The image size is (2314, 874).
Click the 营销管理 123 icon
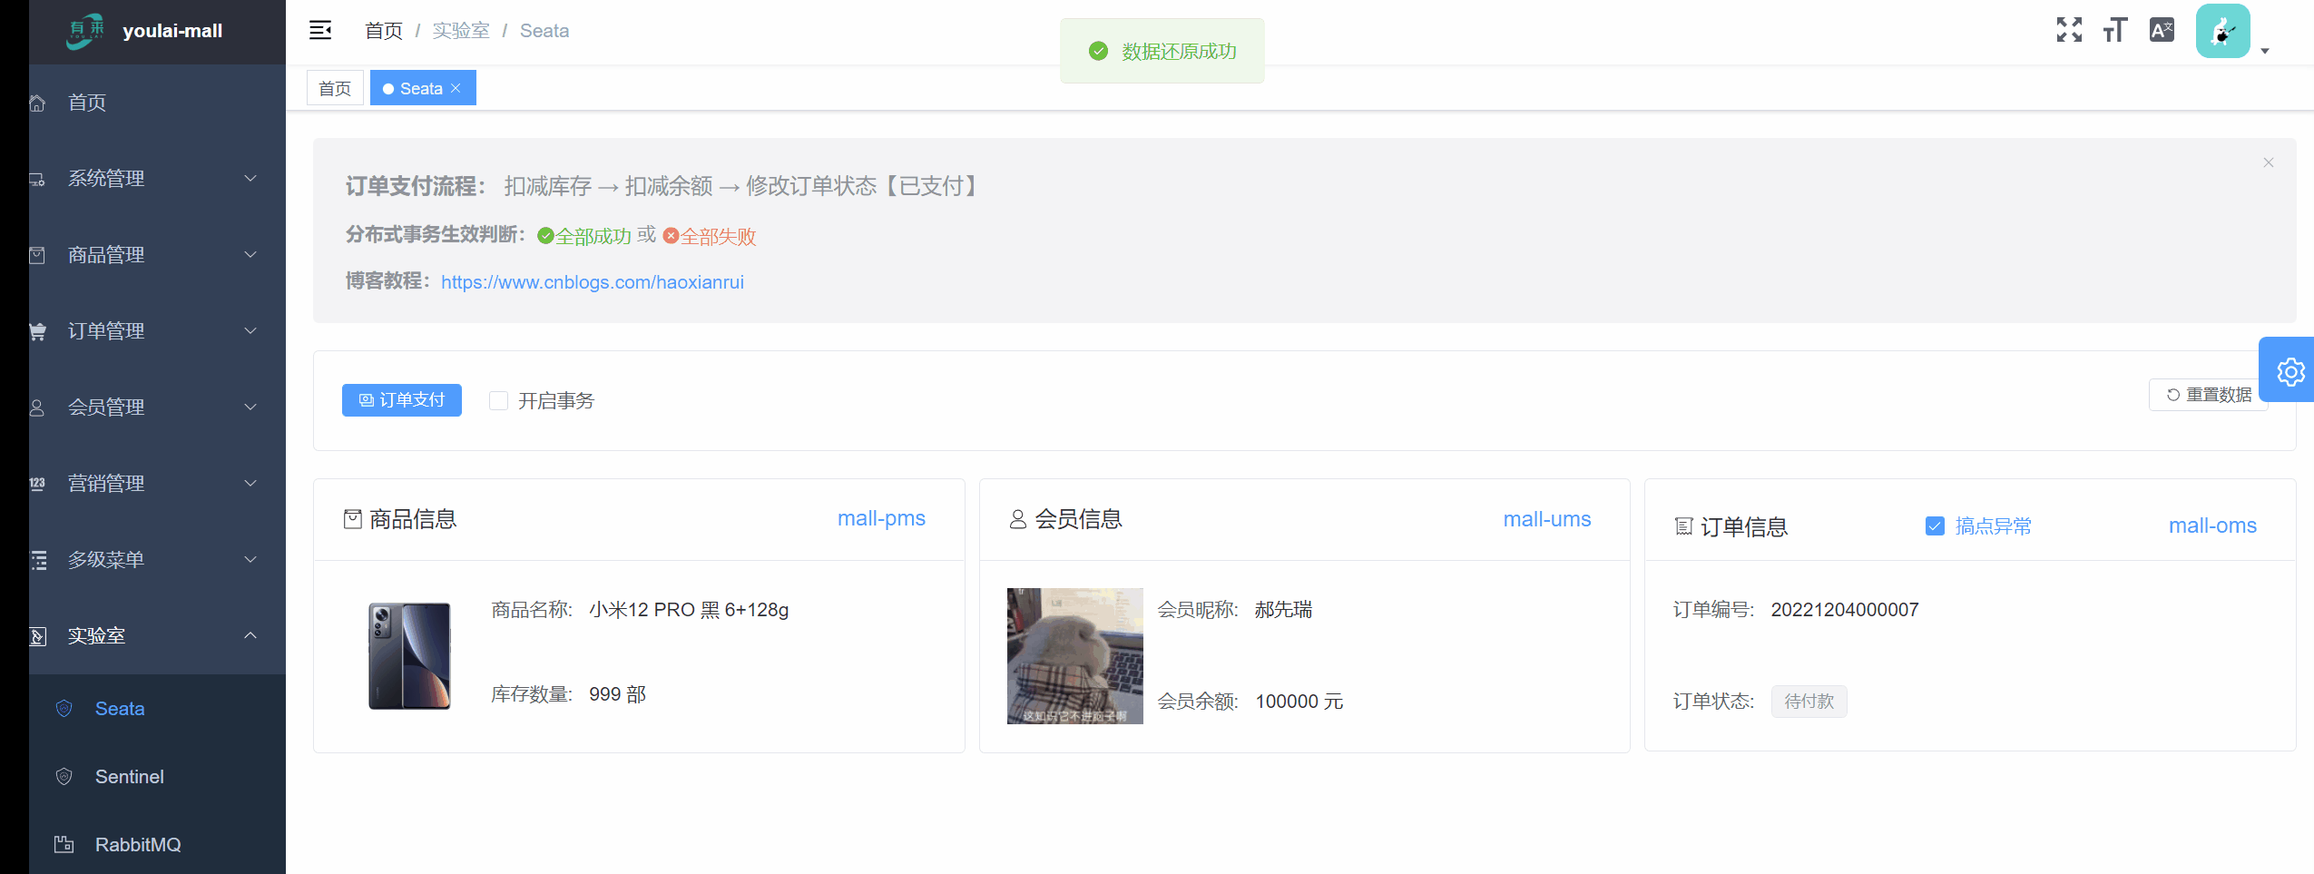click(x=37, y=484)
